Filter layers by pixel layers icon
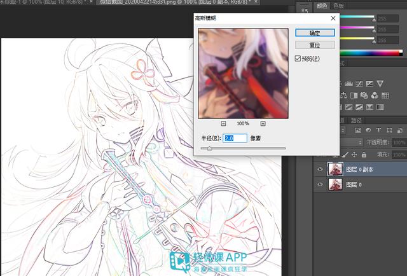 (358, 130)
